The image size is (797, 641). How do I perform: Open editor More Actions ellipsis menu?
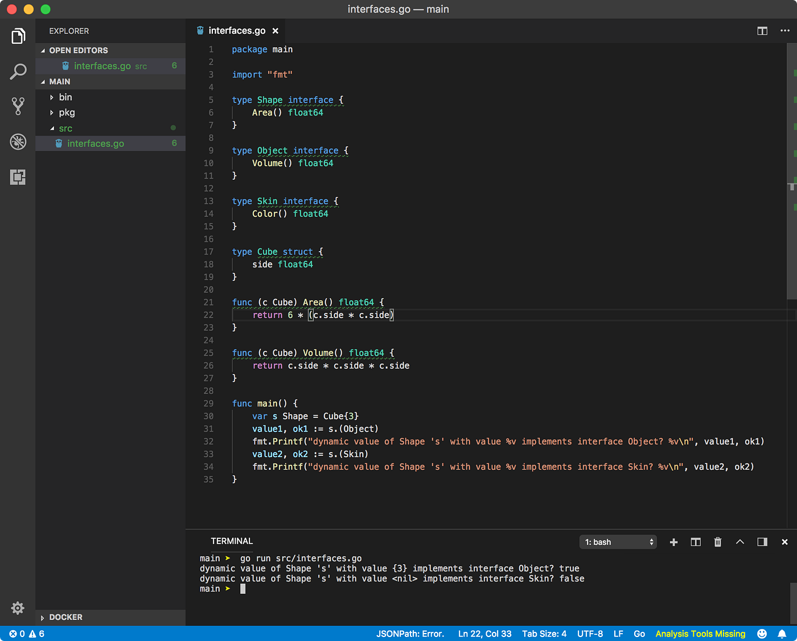(x=784, y=31)
